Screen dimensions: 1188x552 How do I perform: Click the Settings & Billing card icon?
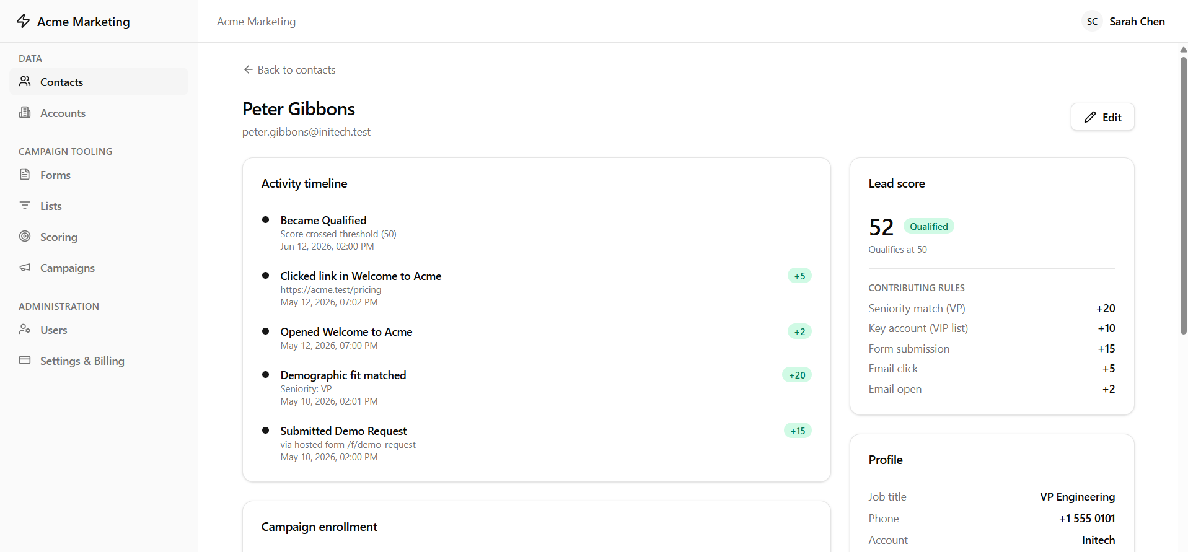pyautogui.click(x=25, y=360)
